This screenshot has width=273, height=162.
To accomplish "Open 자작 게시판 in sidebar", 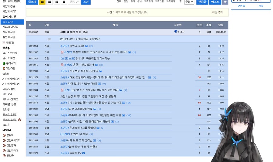I will pyautogui.click(x=9, y=32).
